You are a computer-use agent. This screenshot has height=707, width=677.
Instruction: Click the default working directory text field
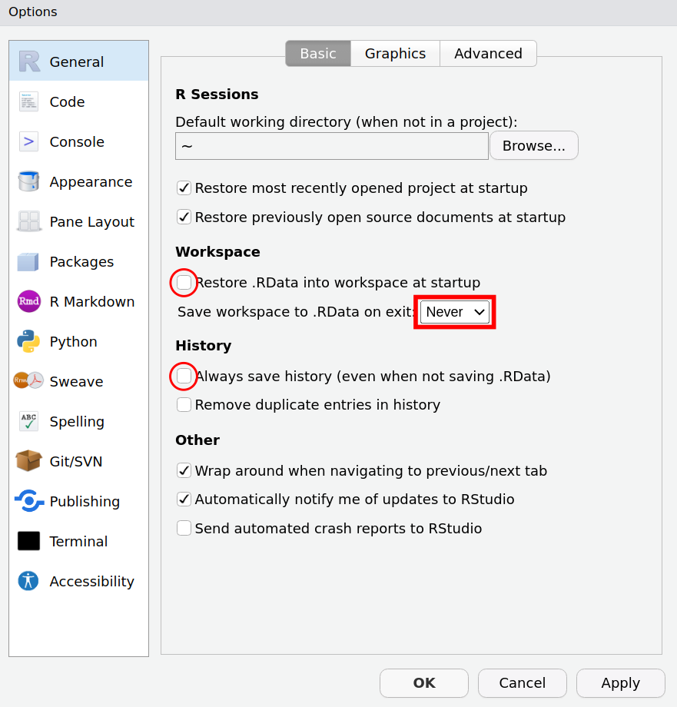click(331, 146)
